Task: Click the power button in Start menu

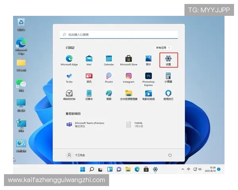Action: tap(170, 155)
